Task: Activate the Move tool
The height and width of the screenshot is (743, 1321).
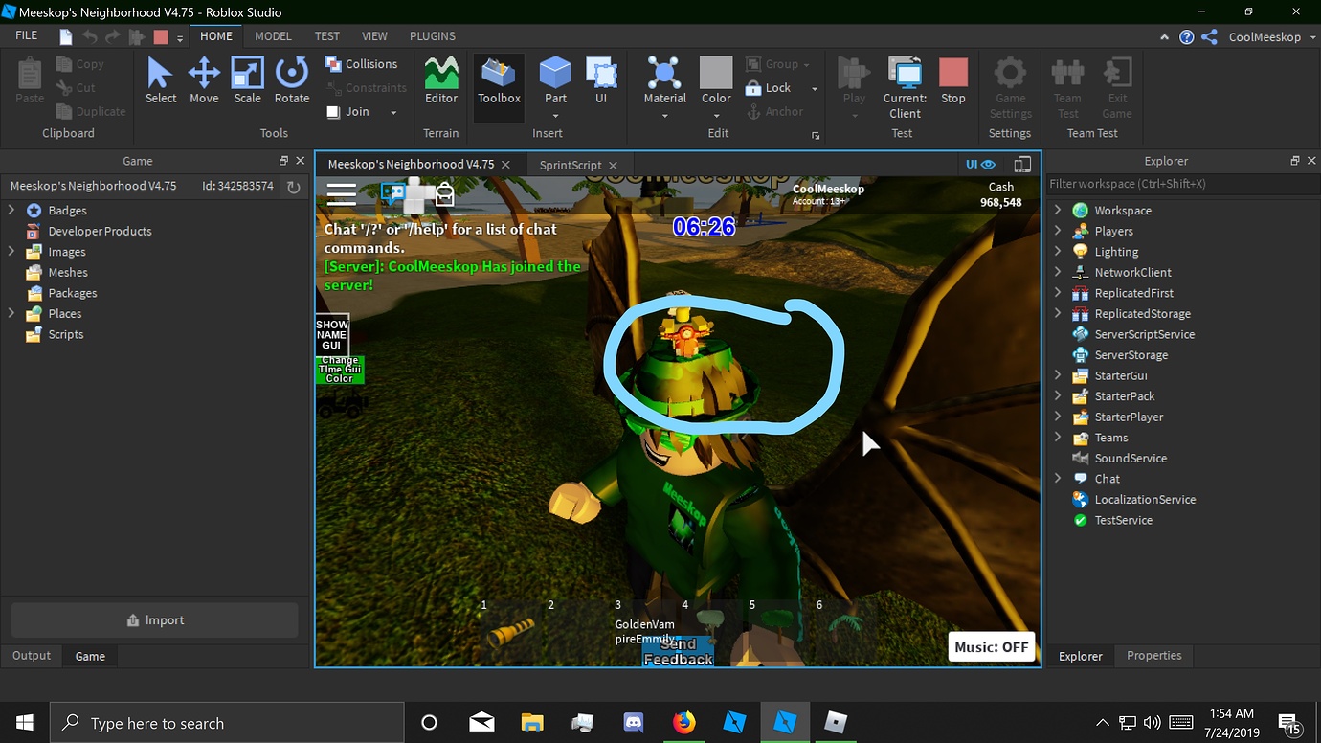Action: tap(204, 80)
